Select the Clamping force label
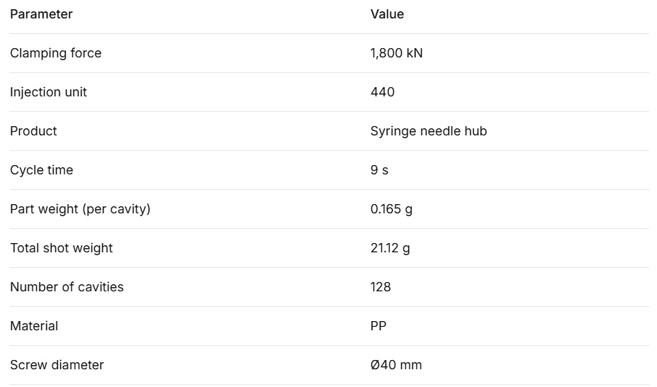Viewport: 657px width, 387px height. point(56,53)
